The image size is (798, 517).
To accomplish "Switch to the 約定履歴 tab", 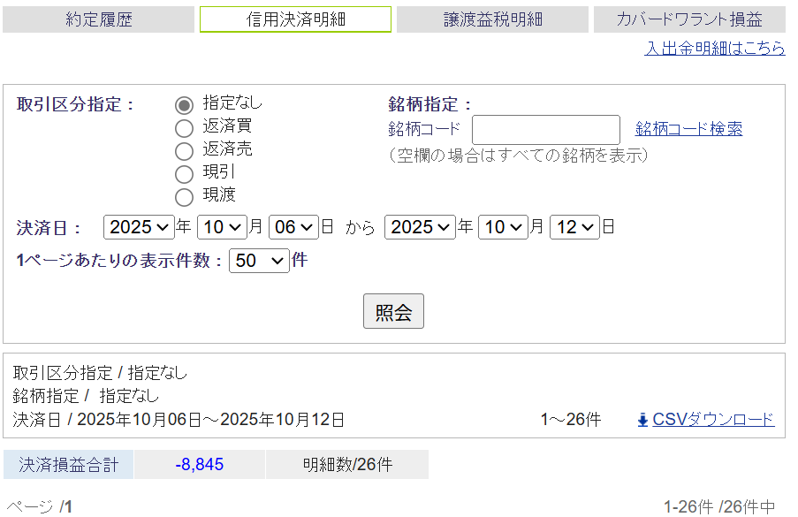I will (98, 19).
